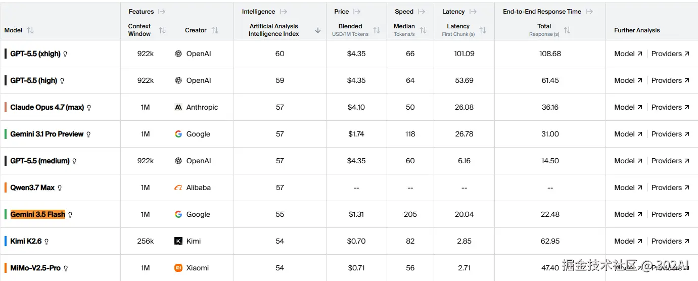Select highlighted Gemini 3.5 Flash model name
This screenshot has height=281, width=698.
pos(38,214)
